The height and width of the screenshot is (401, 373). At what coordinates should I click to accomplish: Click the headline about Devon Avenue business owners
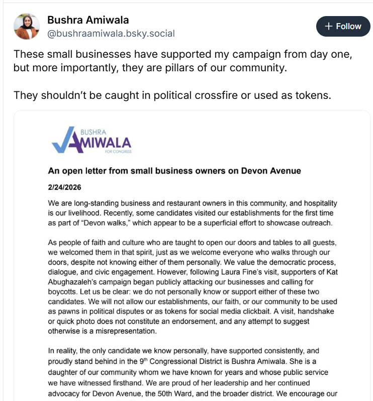click(x=174, y=171)
